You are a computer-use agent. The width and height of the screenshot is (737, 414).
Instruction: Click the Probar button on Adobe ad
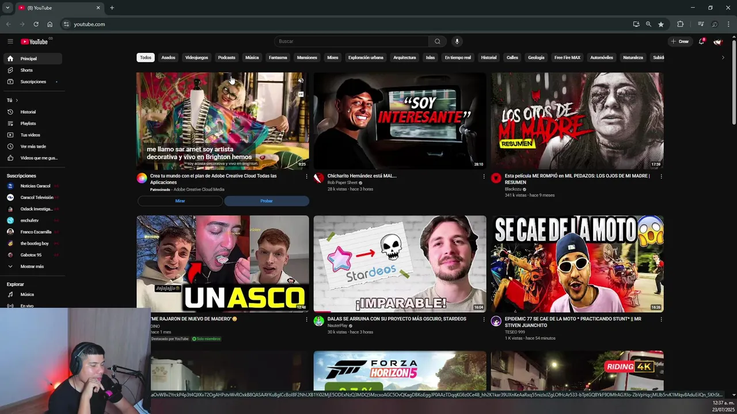coord(267,201)
